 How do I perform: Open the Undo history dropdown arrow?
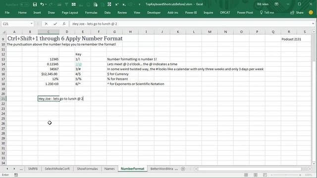(46, 4)
